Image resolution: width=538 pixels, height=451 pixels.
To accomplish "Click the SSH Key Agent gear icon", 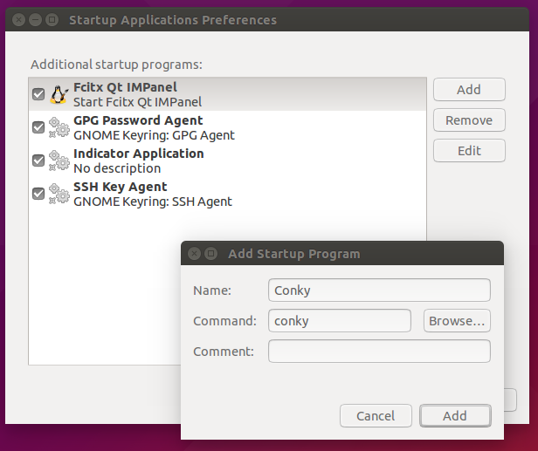I will pyautogui.click(x=59, y=194).
